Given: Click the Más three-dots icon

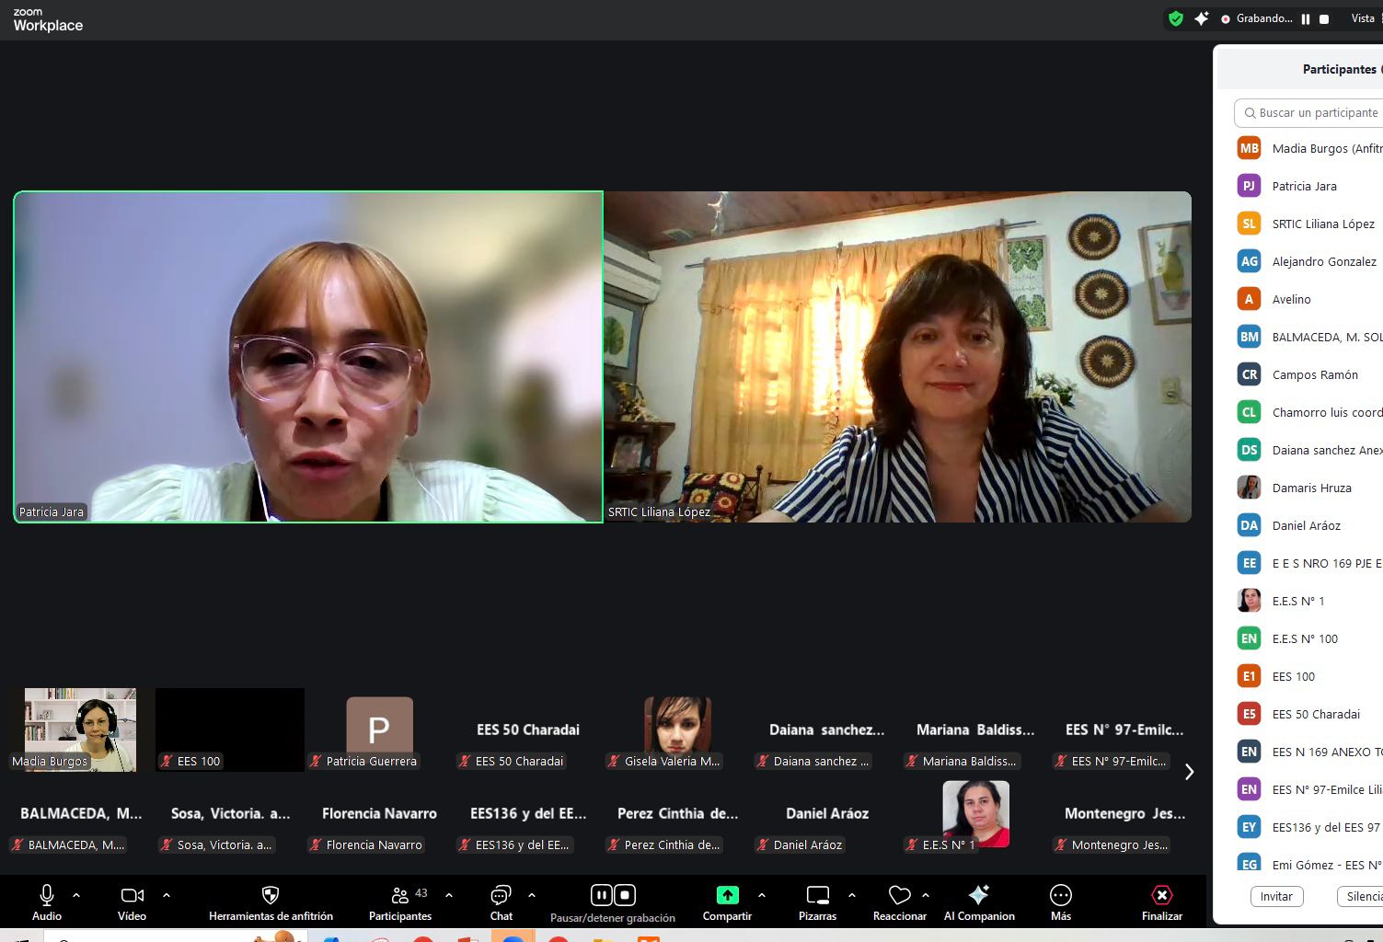Looking at the screenshot, I should 1060,895.
